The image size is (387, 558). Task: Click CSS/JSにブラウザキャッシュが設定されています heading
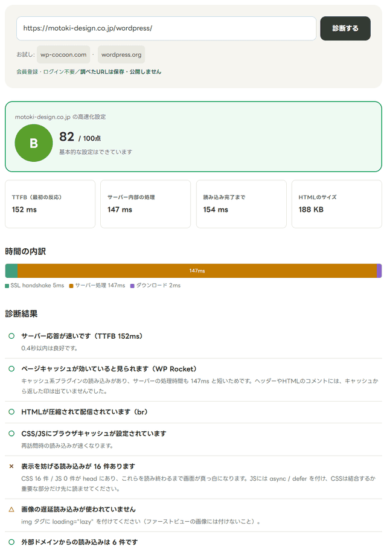coord(94,434)
